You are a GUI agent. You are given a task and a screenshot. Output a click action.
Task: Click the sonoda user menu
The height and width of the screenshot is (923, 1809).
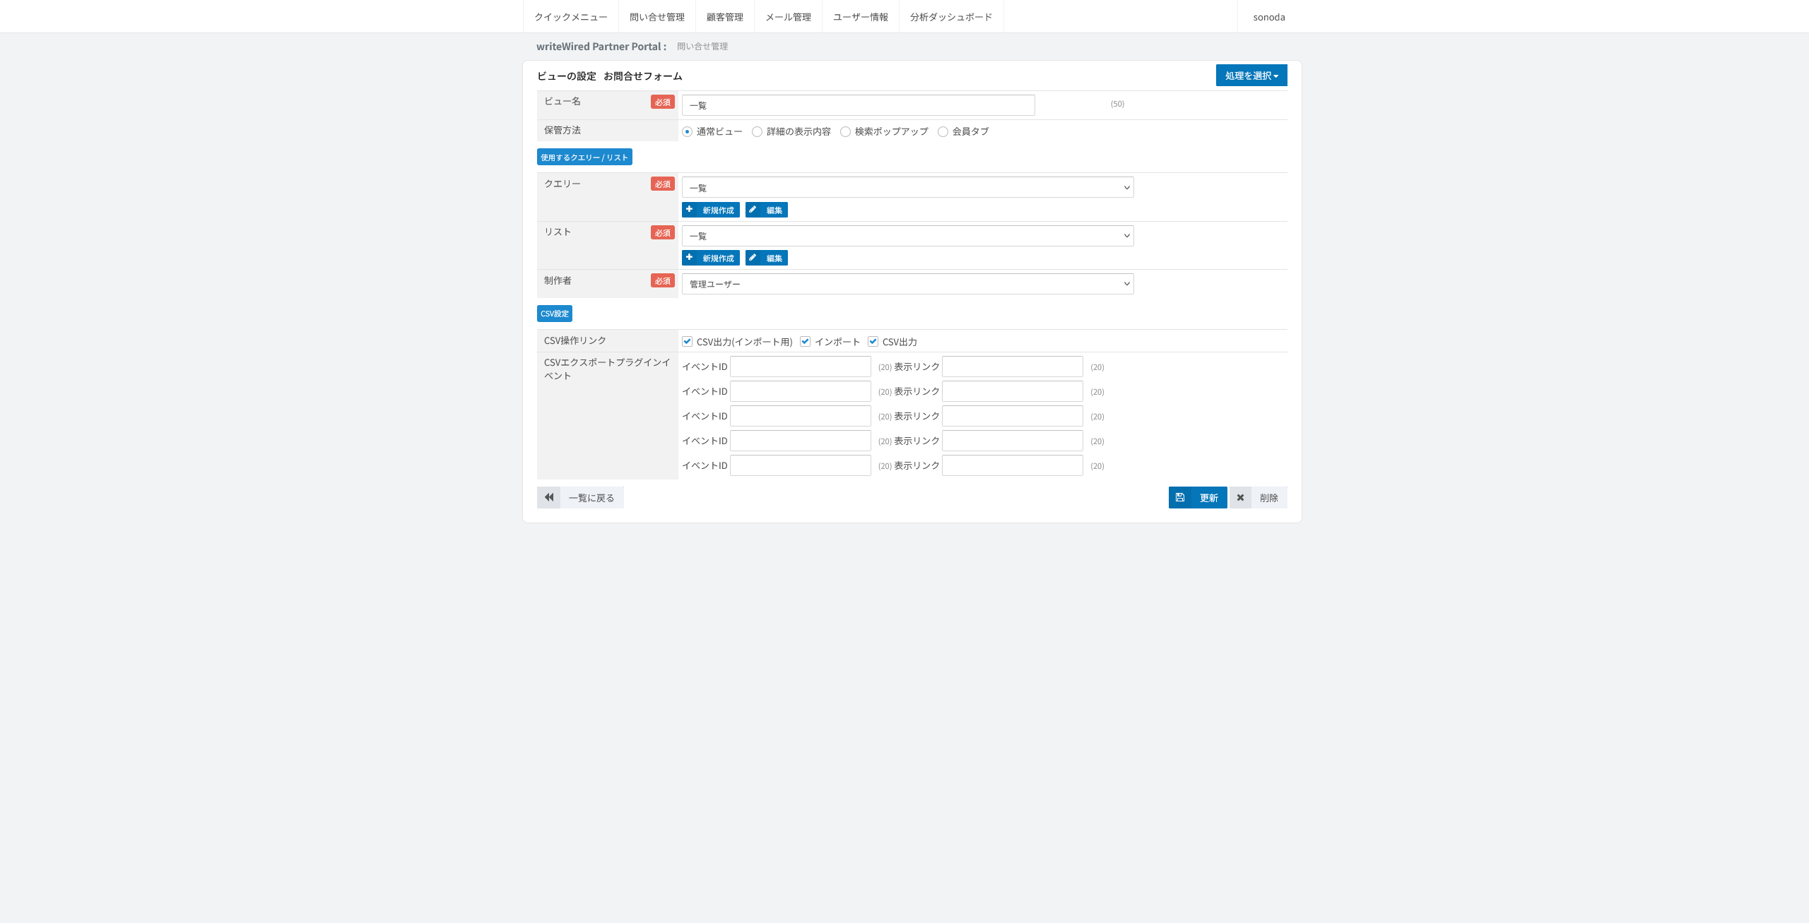click(x=1269, y=17)
